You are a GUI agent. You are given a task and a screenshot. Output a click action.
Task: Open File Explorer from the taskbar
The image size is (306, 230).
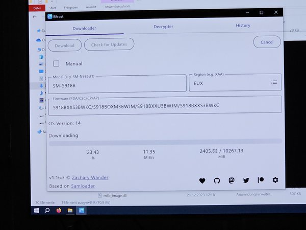[x=70, y=211]
